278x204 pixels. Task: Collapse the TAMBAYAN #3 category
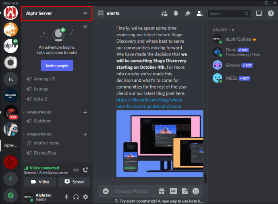(40, 134)
